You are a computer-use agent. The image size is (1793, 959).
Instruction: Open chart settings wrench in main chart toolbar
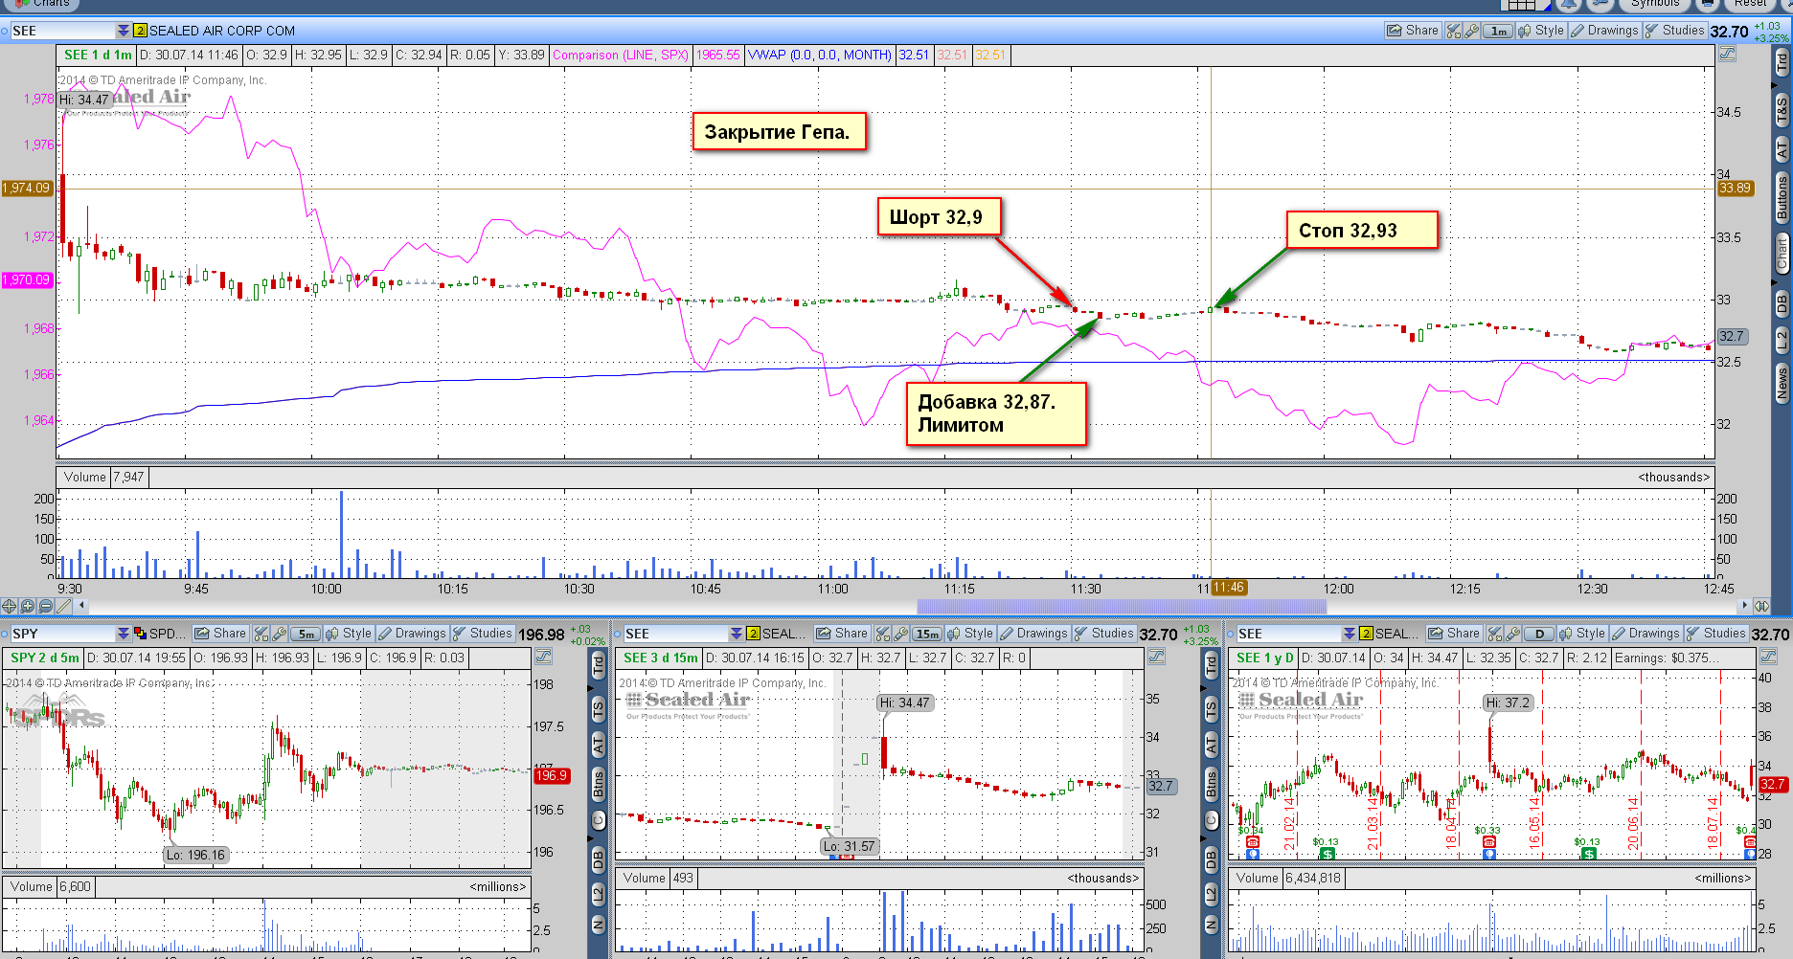1472,31
